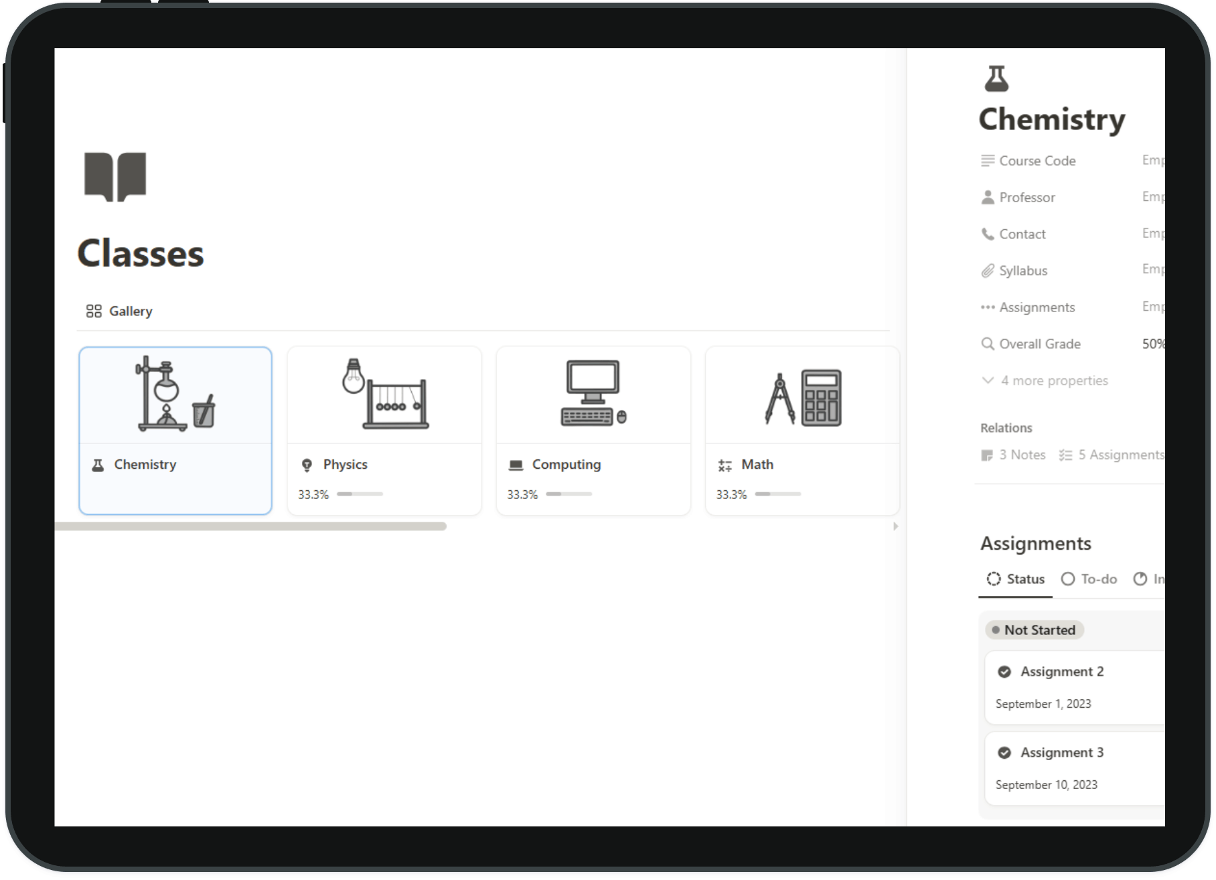1216x880 pixels.
Task: Expand 4 more properties
Action: pyautogui.click(x=1045, y=380)
